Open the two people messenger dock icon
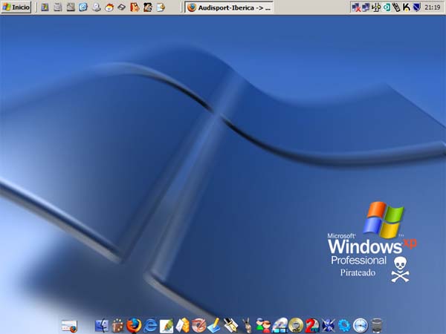The height and width of the screenshot is (334, 446). 263,326
